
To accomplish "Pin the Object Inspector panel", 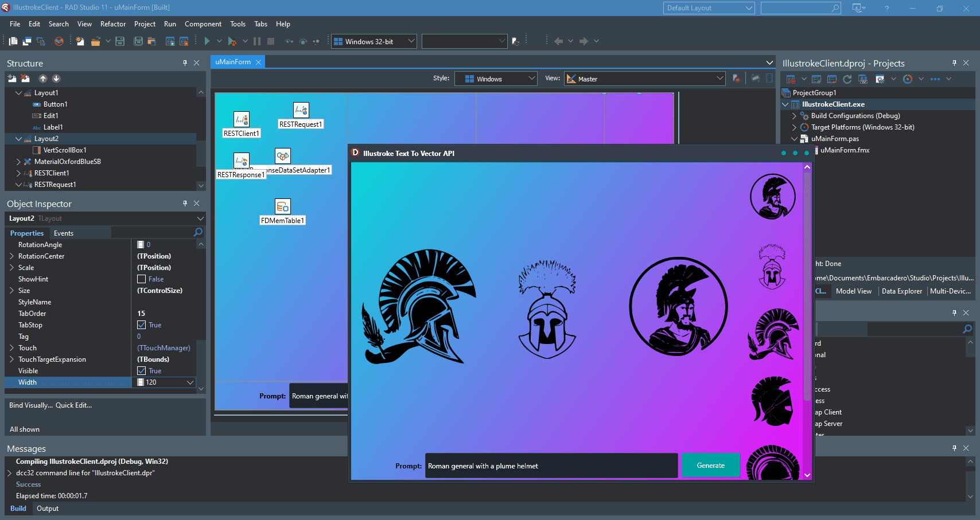I will 185,204.
